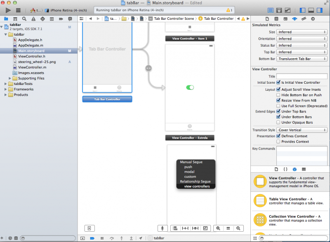Show the Assistant editor
The width and height of the screenshot is (330, 242).
[x=280, y=10]
